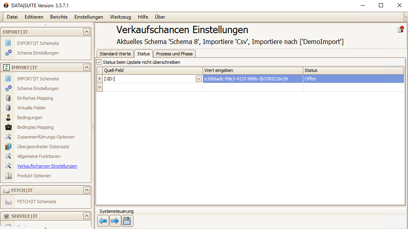Open the menu bar overflow arrow at right

point(406,17)
